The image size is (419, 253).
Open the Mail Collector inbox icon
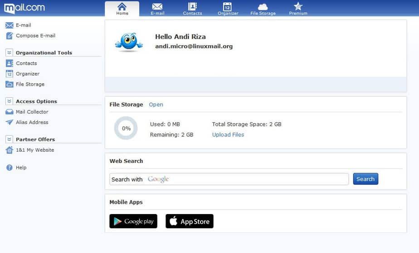tap(9, 112)
